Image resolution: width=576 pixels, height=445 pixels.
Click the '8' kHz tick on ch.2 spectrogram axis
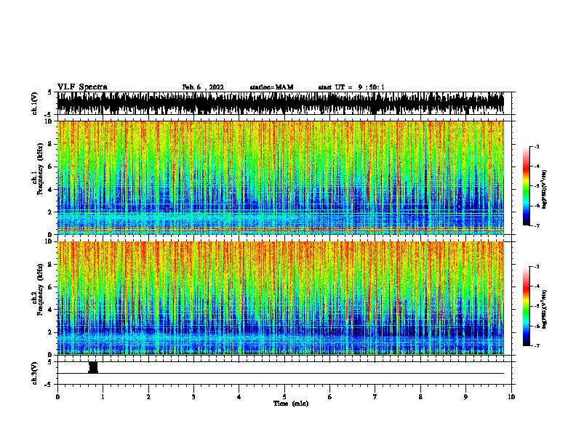(51, 265)
